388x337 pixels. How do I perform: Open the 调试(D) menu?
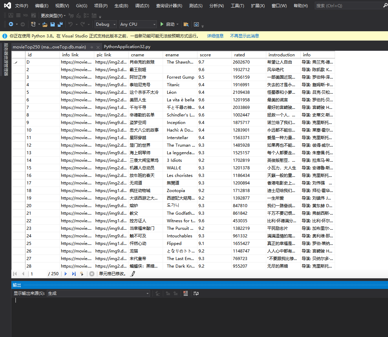(142, 6)
